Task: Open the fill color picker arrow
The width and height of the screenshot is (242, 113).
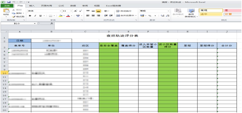Action: click(64, 16)
